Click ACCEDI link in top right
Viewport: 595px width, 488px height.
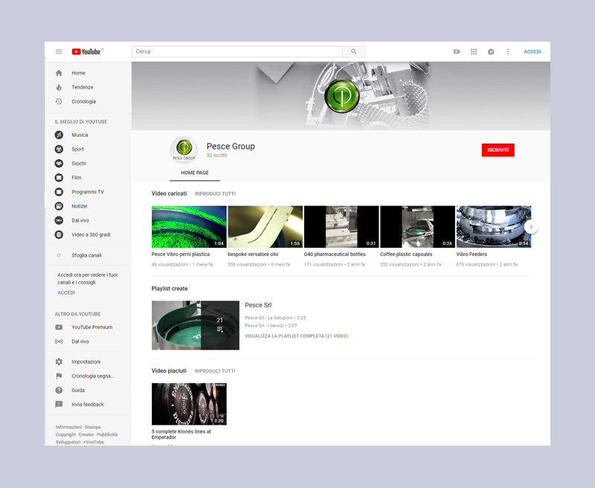[x=533, y=51]
